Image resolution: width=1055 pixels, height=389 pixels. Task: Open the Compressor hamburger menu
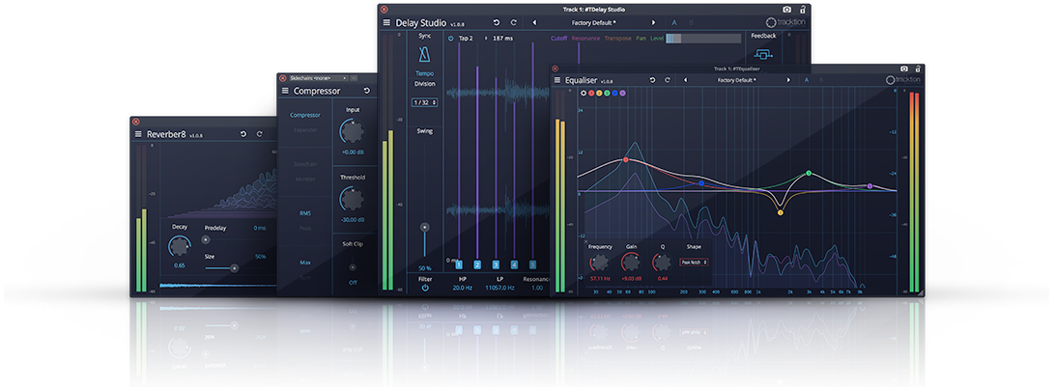click(285, 91)
